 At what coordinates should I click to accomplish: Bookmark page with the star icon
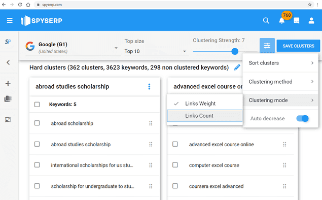(x=310, y=5)
